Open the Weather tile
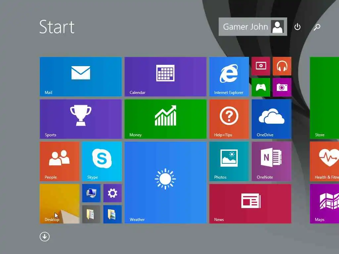The height and width of the screenshot is (254, 339). pos(166,182)
